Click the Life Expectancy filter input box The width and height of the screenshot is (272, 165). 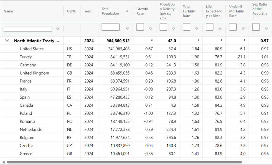click(x=209, y=27)
